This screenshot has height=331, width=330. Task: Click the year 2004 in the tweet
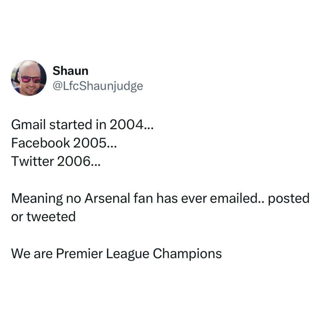point(126,125)
